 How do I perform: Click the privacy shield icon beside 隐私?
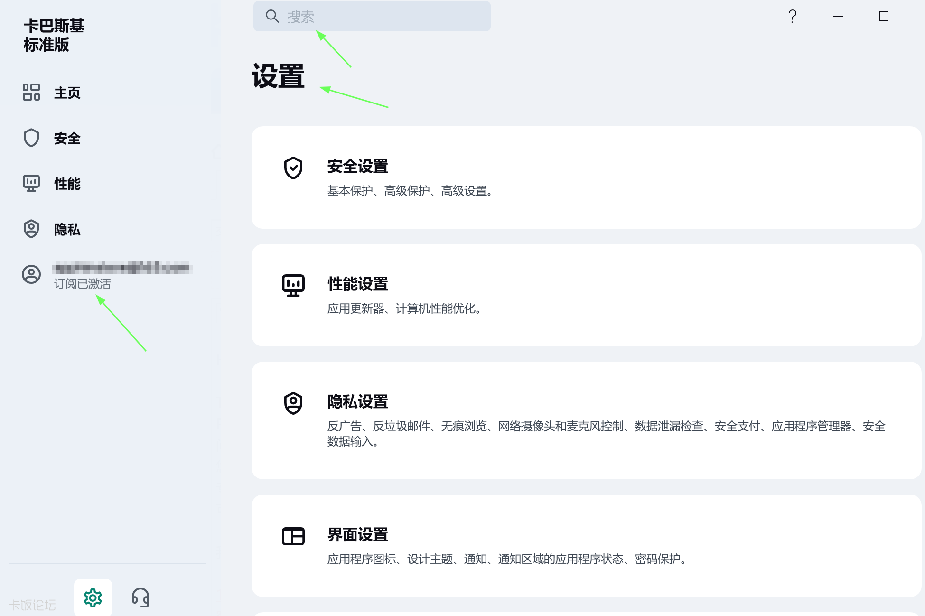(x=31, y=229)
